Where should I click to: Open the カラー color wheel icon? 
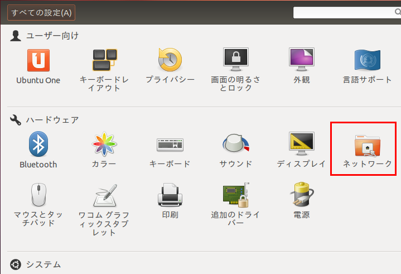pyautogui.click(x=104, y=144)
